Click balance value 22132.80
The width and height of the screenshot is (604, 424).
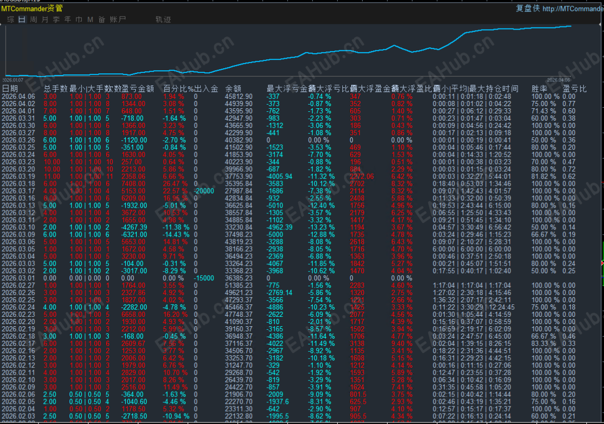(239, 416)
